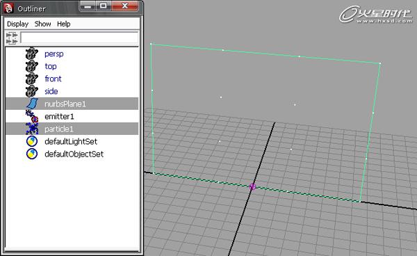Image resolution: width=417 pixels, height=256 pixels.
Task: Click the filter arrows icon beside search field
Action: pyautogui.click(x=12, y=38)
